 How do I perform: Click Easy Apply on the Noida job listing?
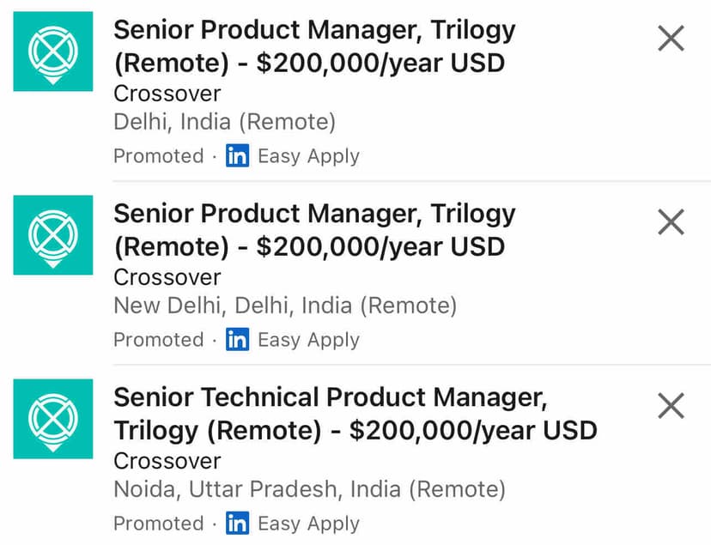click(308, 524)
